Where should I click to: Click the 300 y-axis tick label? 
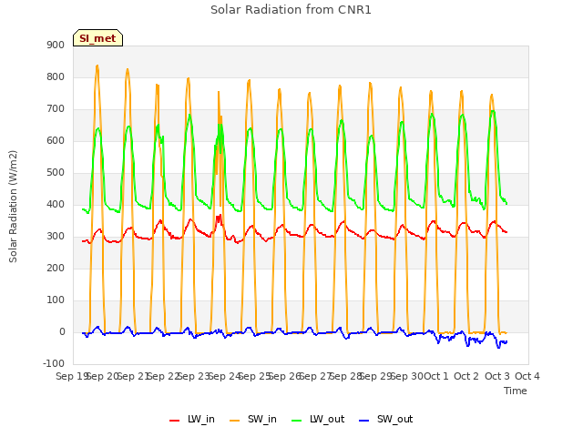(x=56, y=237)
